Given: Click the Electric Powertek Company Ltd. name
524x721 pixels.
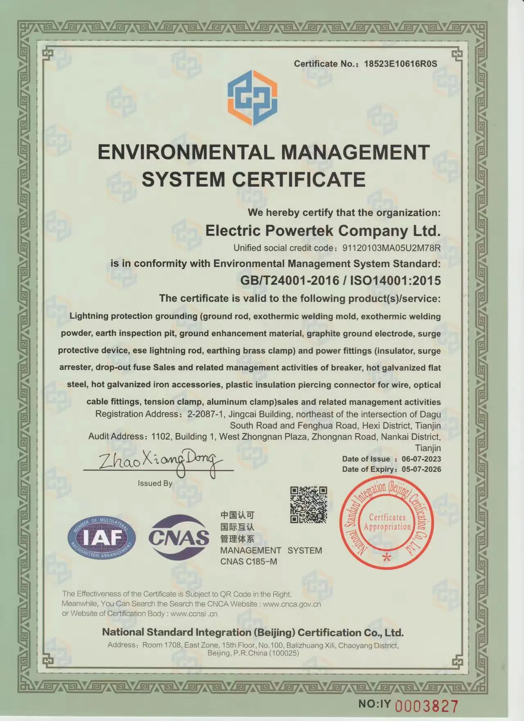Looking at the screenshot, I should pos(323,231).
